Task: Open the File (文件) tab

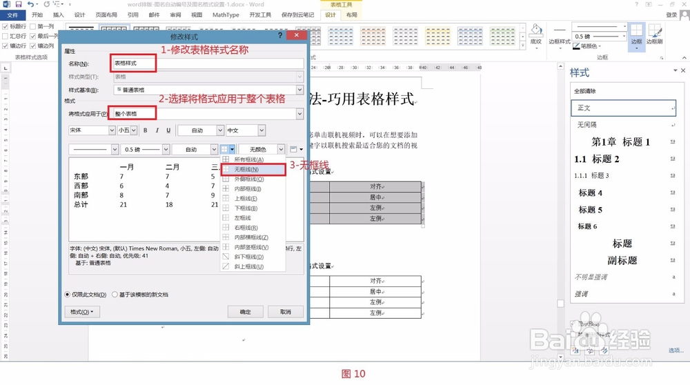Action: [x=12, y=15]
